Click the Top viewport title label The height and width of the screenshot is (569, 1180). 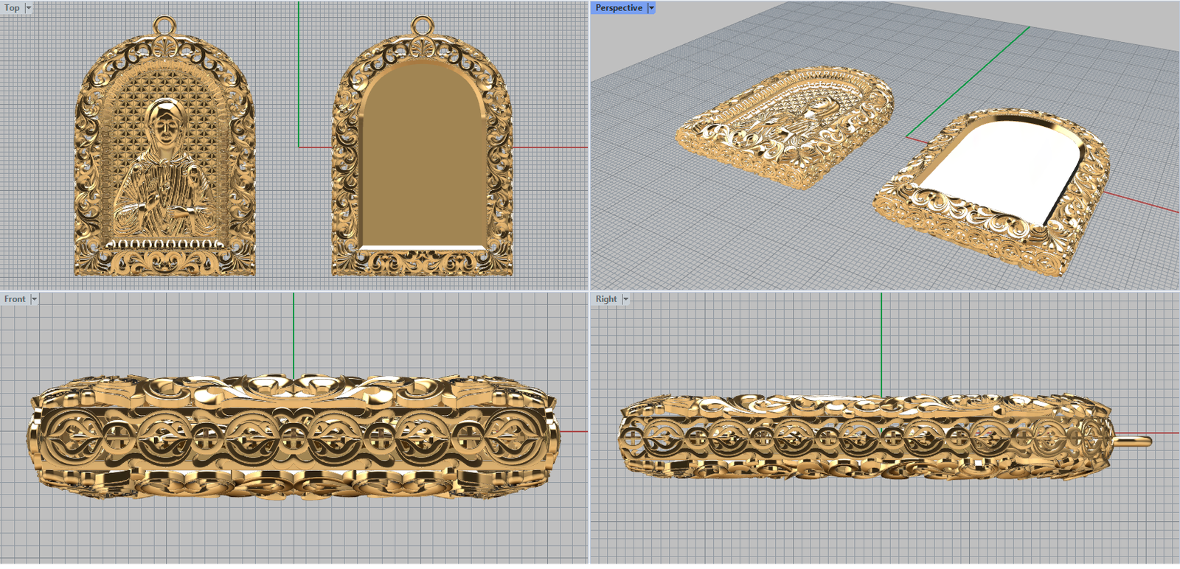(x=12, y=8)
